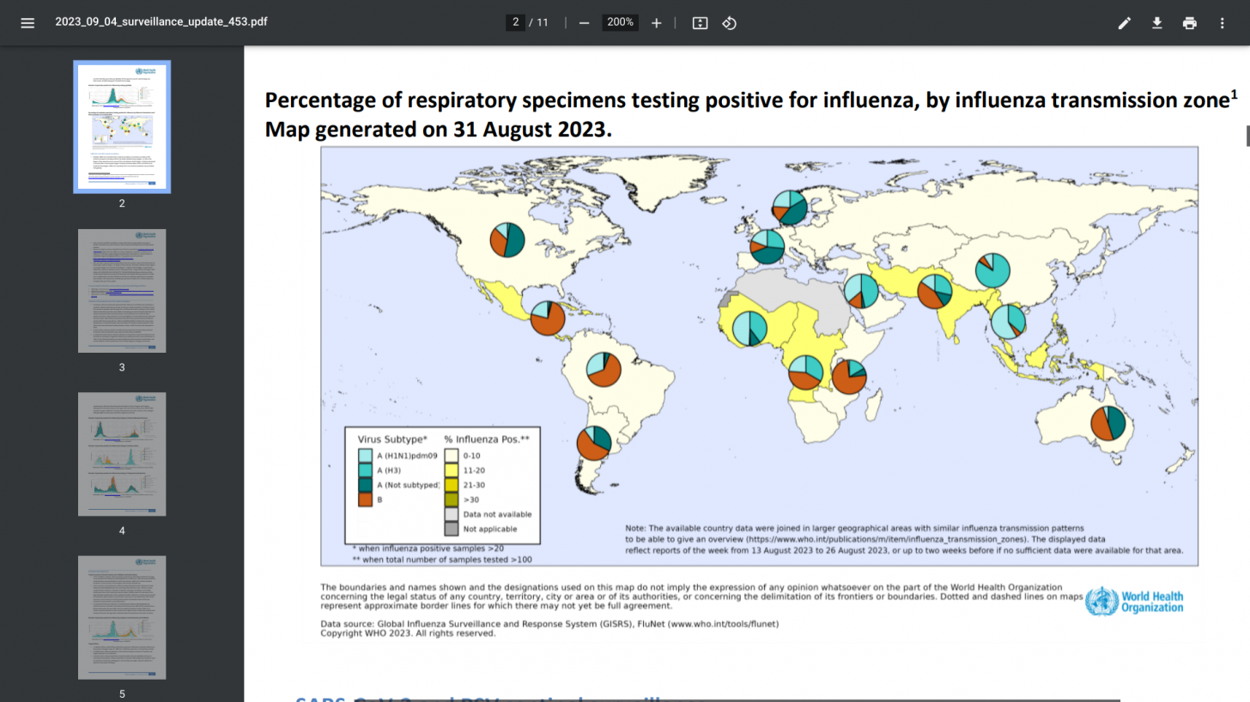The image size is (1250, 702).
Task: Select the page 4 thumbnail
Action: 121,454
